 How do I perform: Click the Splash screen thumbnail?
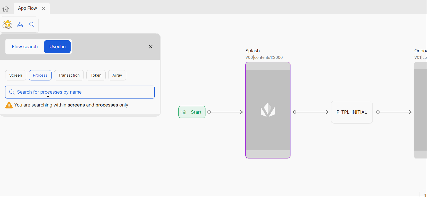[x=268, y=110]
